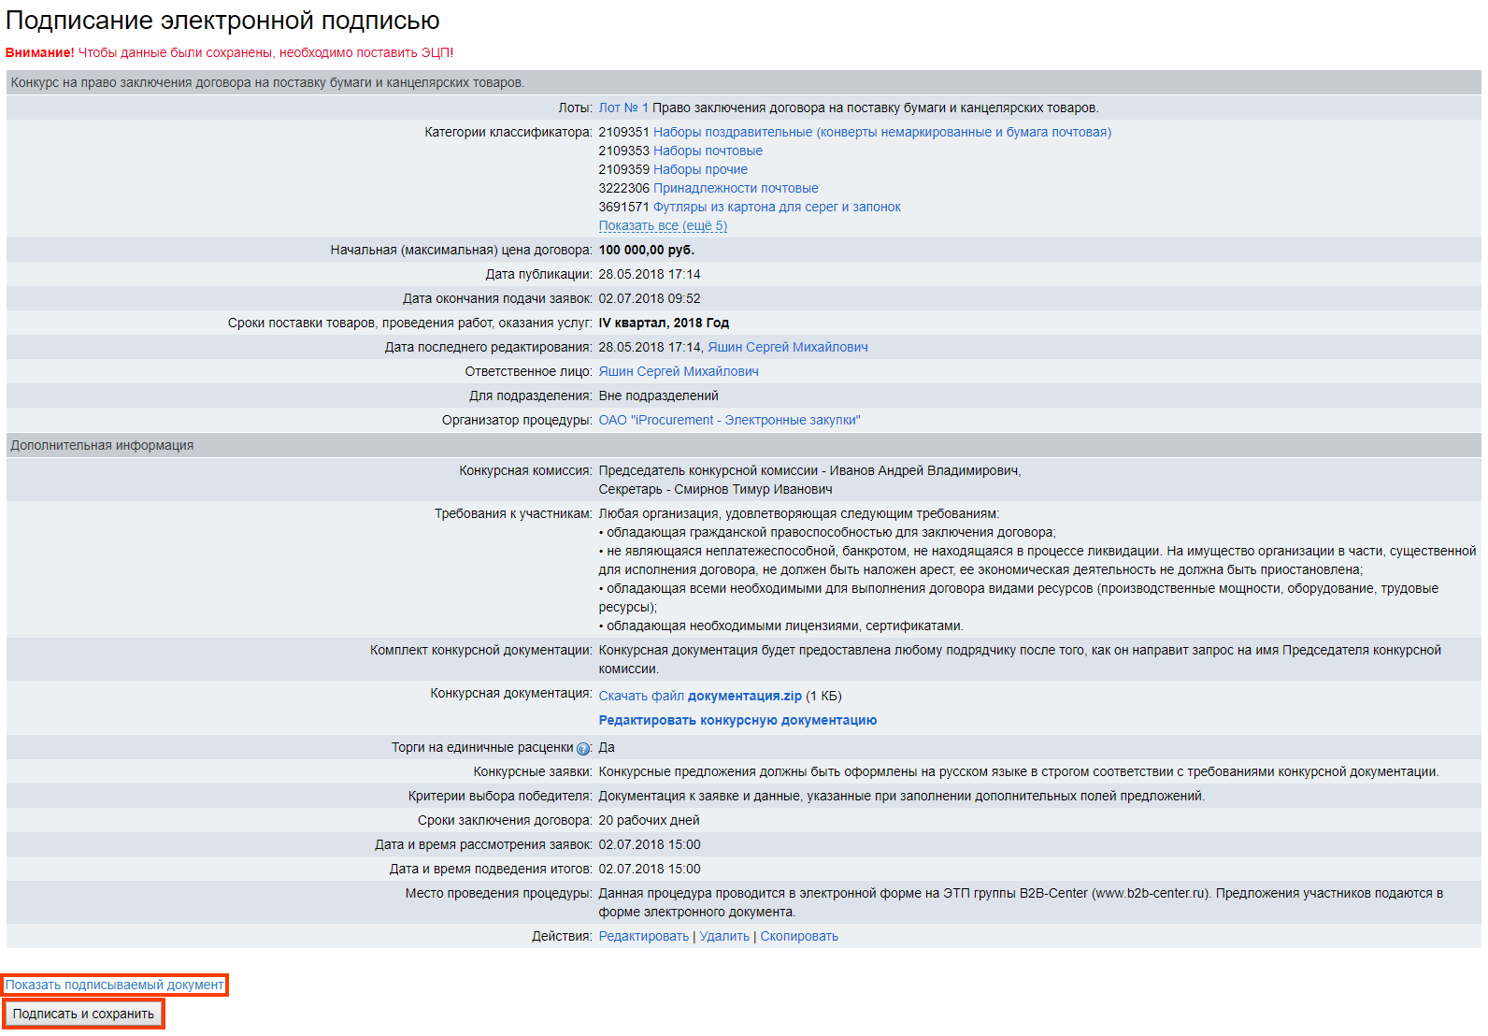Viewport: 1488px width, 1036px height.
Task: Open the responsible person Яшин Сергей Михайлович
Action: (679, 371)
